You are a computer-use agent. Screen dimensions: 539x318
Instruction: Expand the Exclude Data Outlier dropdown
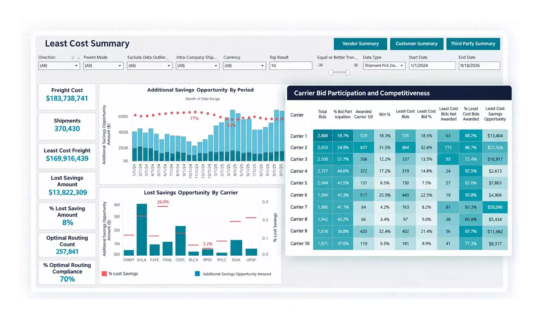[150, 66]
